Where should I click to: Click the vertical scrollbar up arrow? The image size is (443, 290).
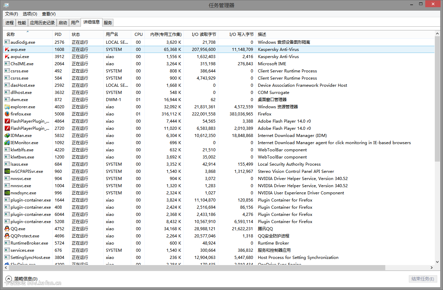[437, 33]
